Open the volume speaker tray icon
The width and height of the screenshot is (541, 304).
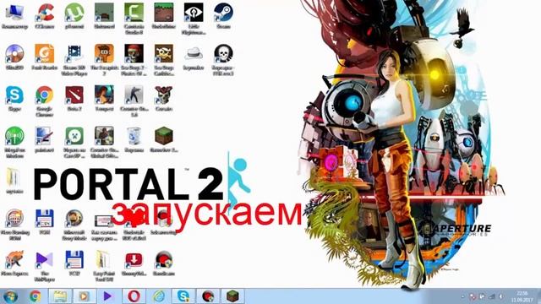[501, 296]
